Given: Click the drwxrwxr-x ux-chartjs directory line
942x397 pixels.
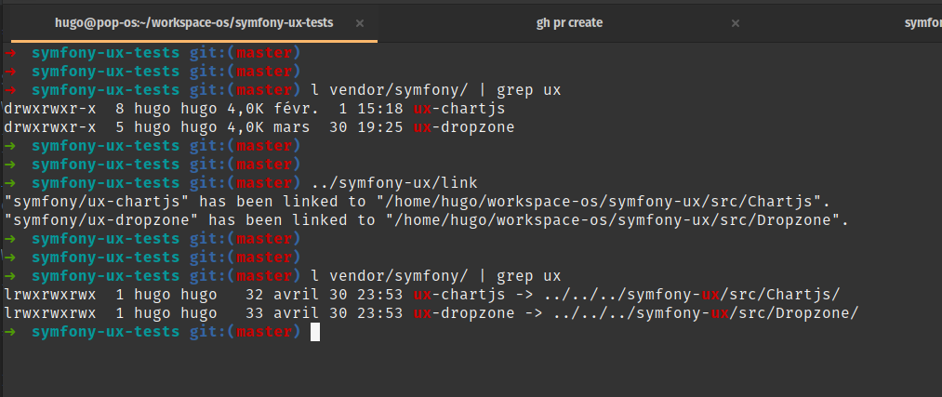Looking at the screenshot, I should click(254, 109).
